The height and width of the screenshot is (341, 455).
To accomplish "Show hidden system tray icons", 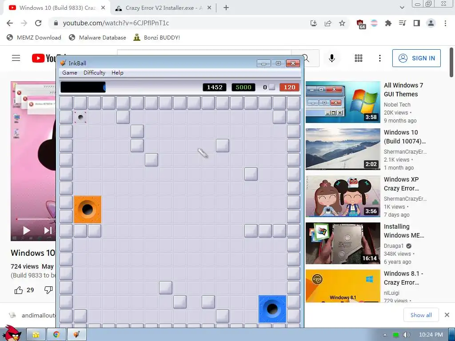I will (x=385, y=335).
